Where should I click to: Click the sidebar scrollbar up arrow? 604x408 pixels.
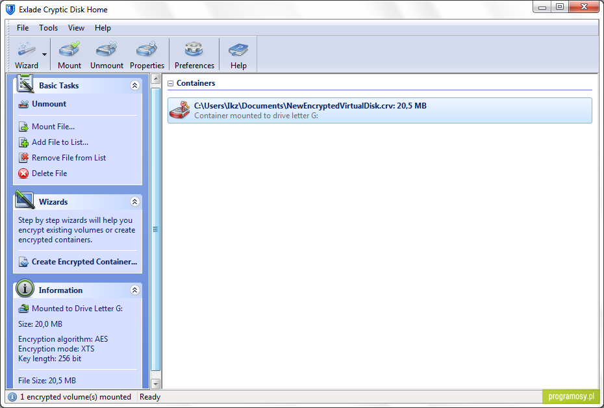(156, 79)
